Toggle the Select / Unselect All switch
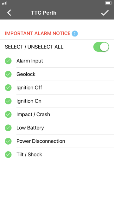The height and width of the screenshot is (203, 114). [101, 47]
